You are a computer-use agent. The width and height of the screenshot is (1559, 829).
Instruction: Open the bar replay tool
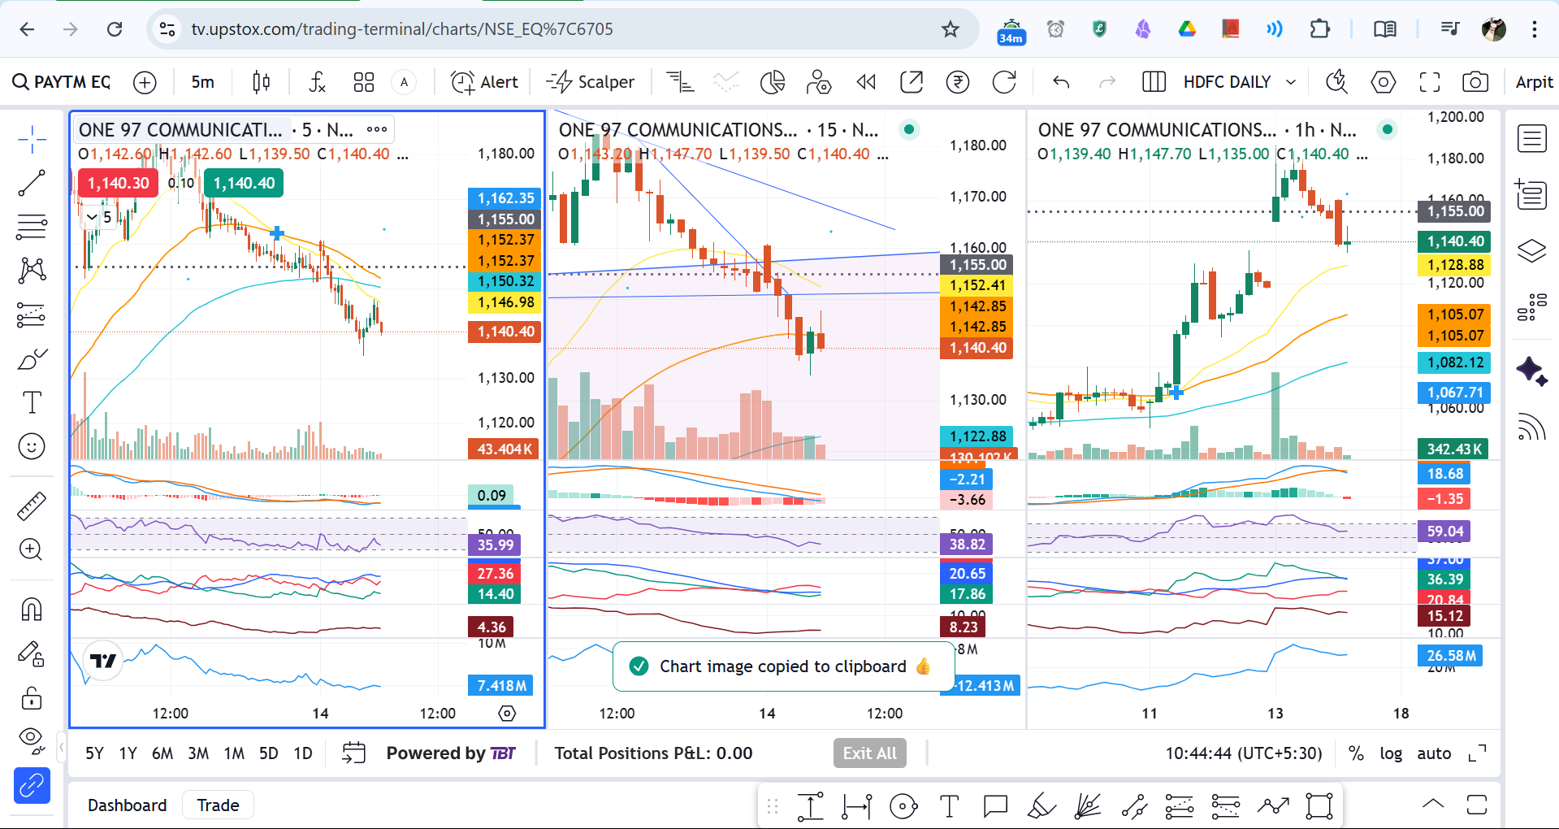(866, 82)
